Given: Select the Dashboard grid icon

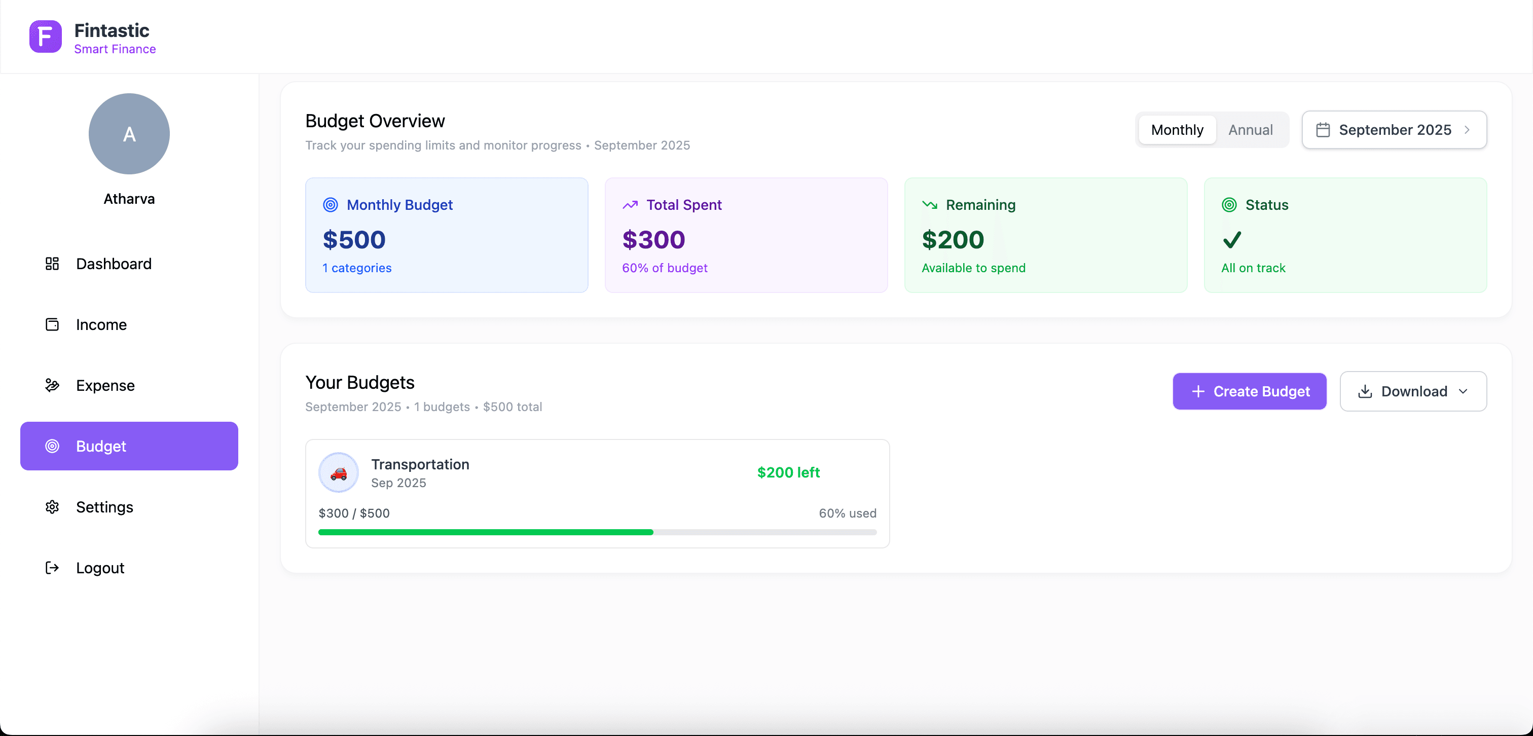Looking at the screenshot, I should (52, 264).
